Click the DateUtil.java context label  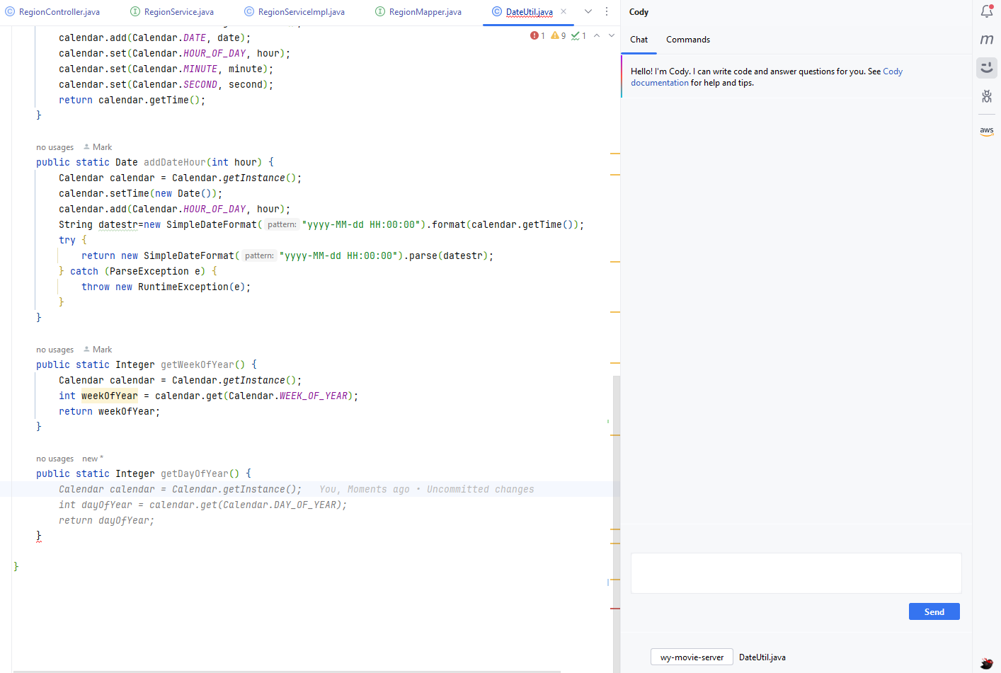(762, 657)
